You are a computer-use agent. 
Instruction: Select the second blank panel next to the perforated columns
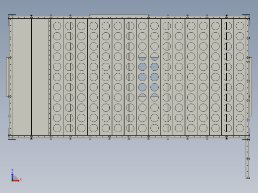pos(40,77)
